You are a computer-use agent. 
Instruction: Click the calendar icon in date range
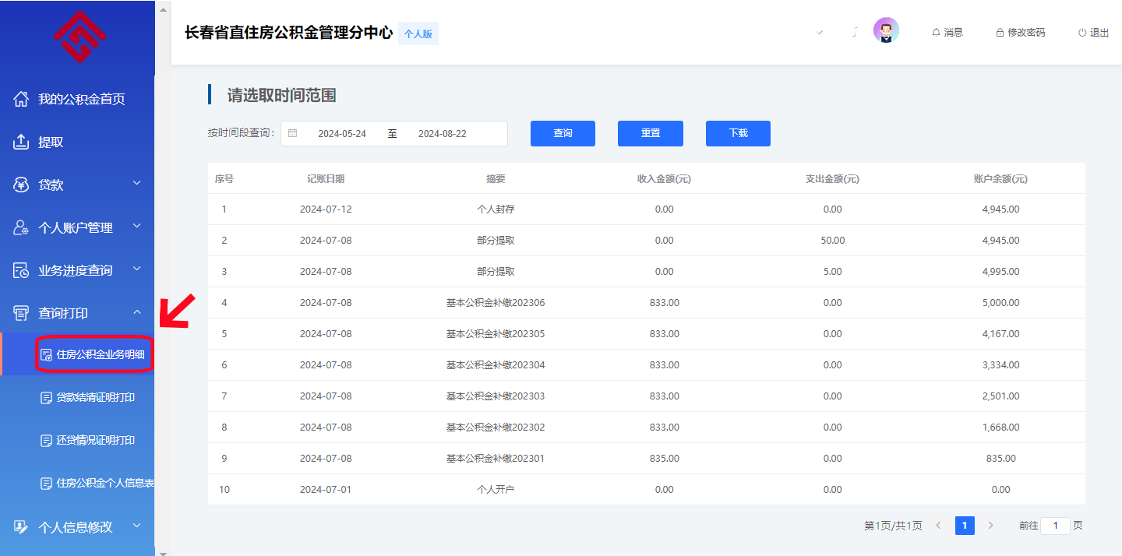click(293, 133)
